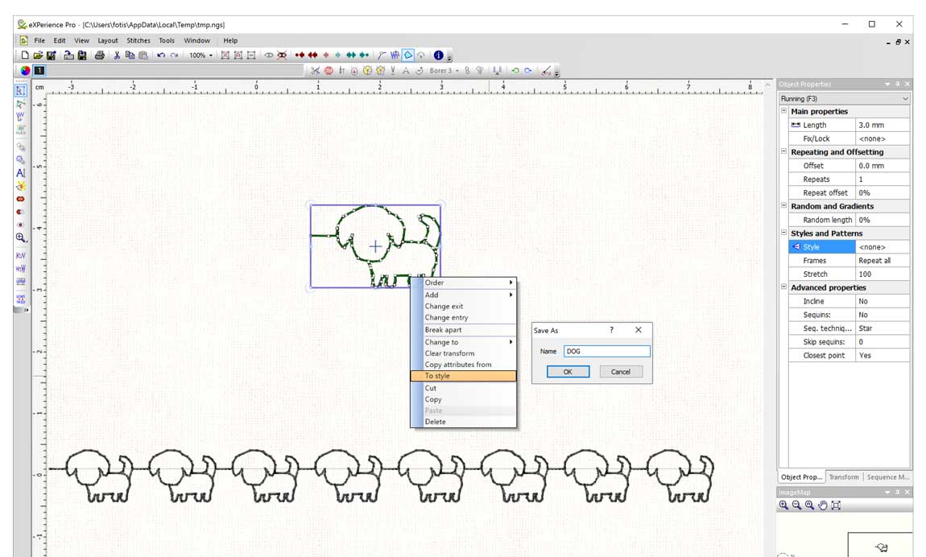The image size is (926, 557).
Task: Choose the node editing tool in sidebar
Action: [21, 105]
